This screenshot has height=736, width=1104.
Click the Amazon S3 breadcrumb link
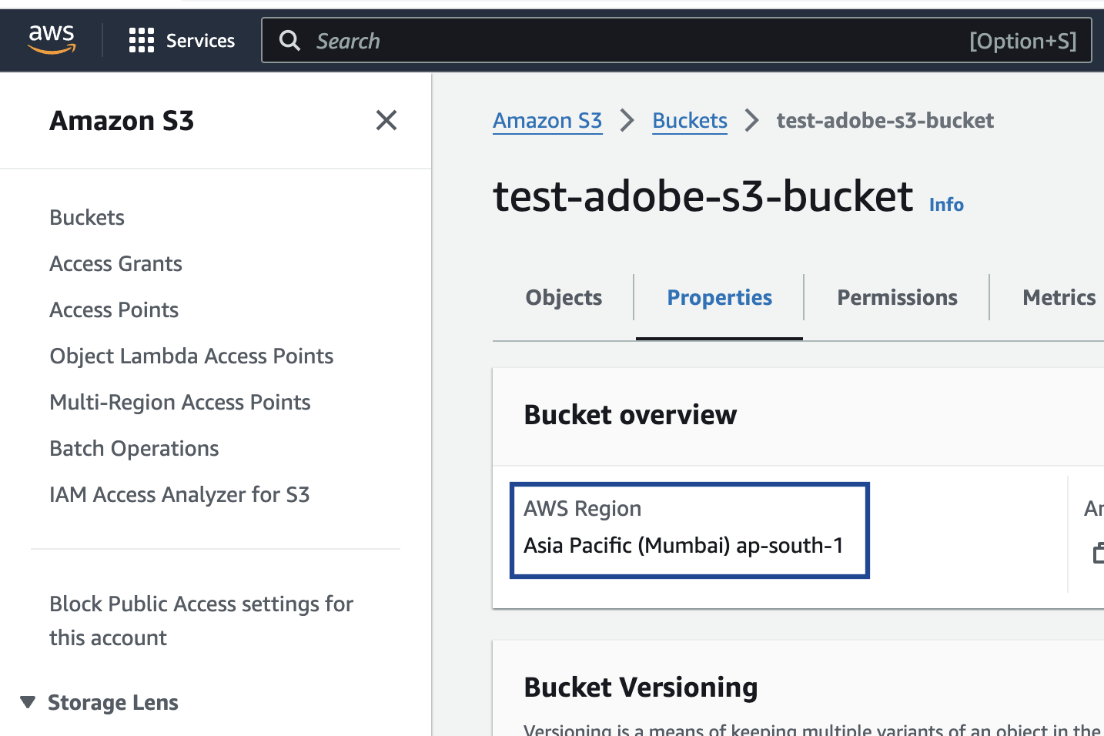point(547,121)
